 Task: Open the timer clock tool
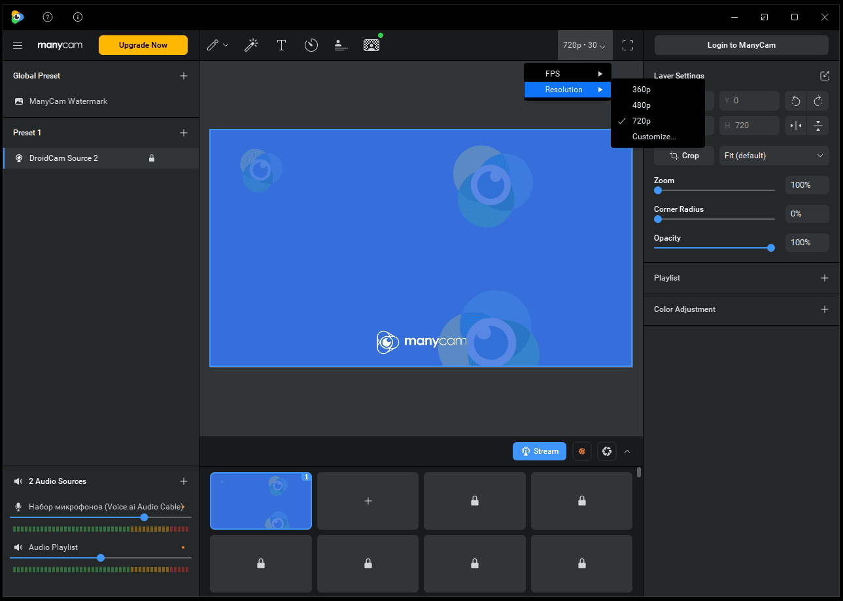coord(311,45)
